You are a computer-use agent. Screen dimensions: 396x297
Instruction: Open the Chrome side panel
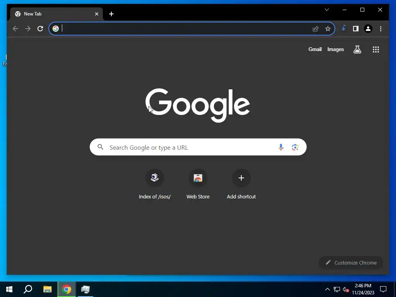point(356,29)
